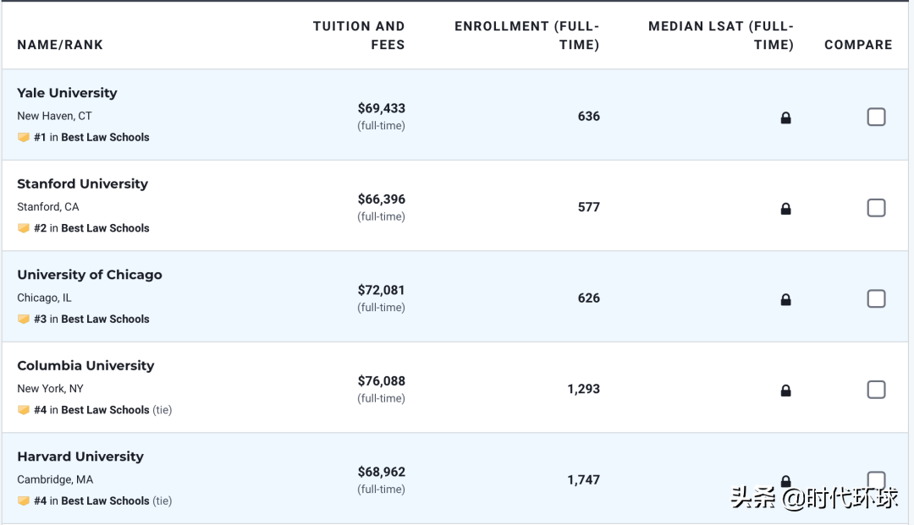Click lock icon in Yale's Median LSAT cell
The image size is (914, 525).
(785, 118)
